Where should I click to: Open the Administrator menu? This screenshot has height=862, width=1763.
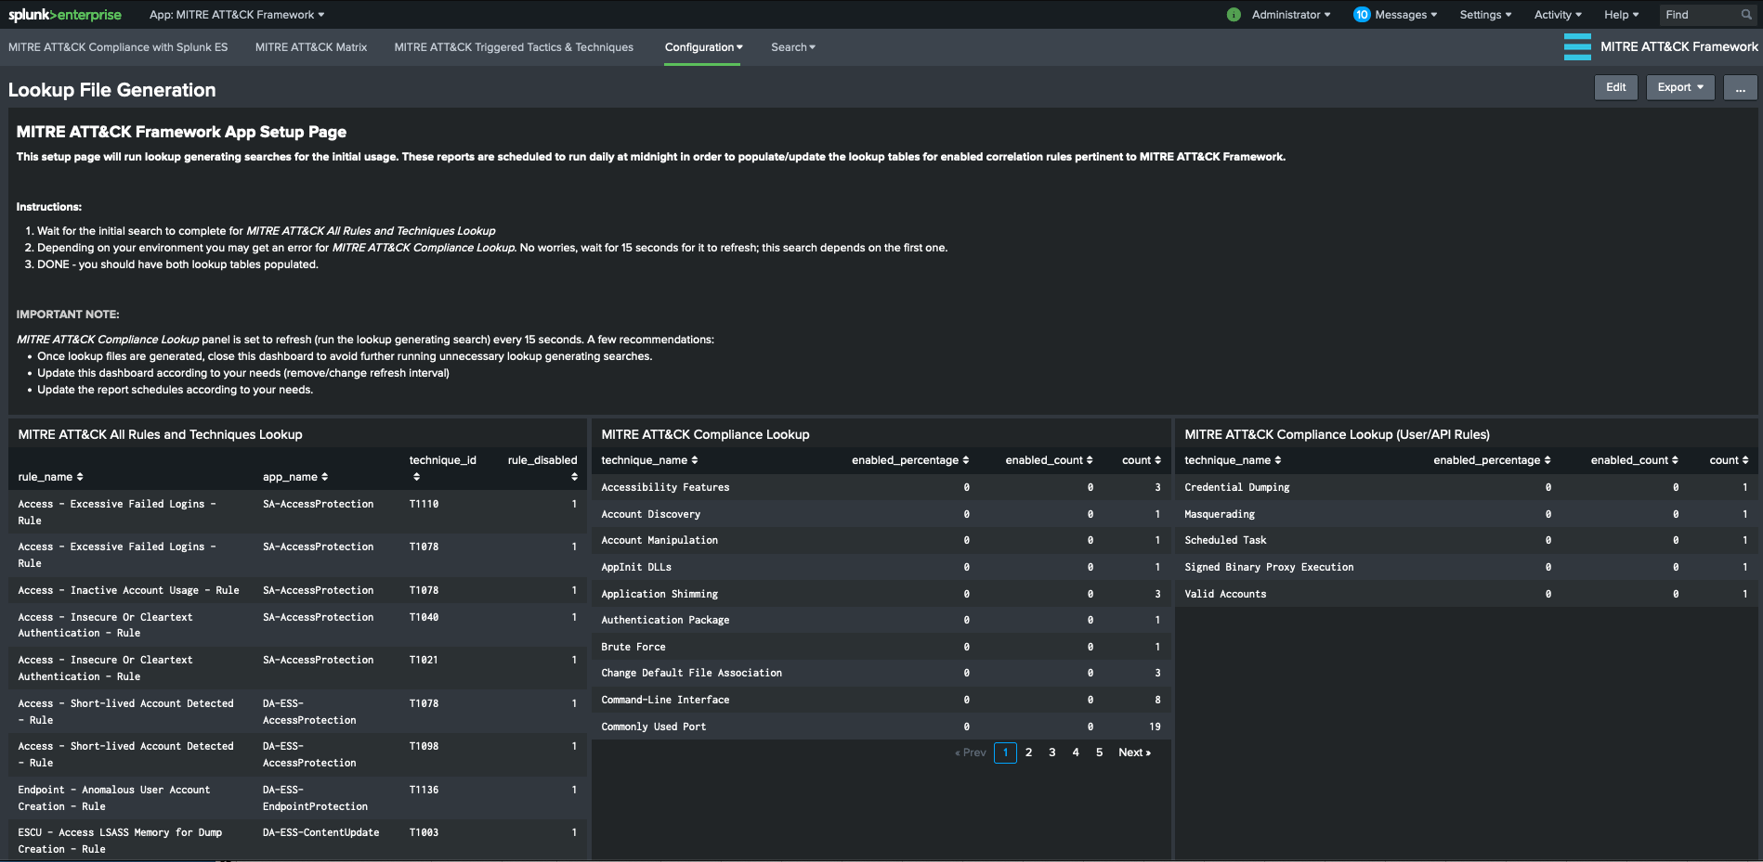click(x=1291, y=15)
